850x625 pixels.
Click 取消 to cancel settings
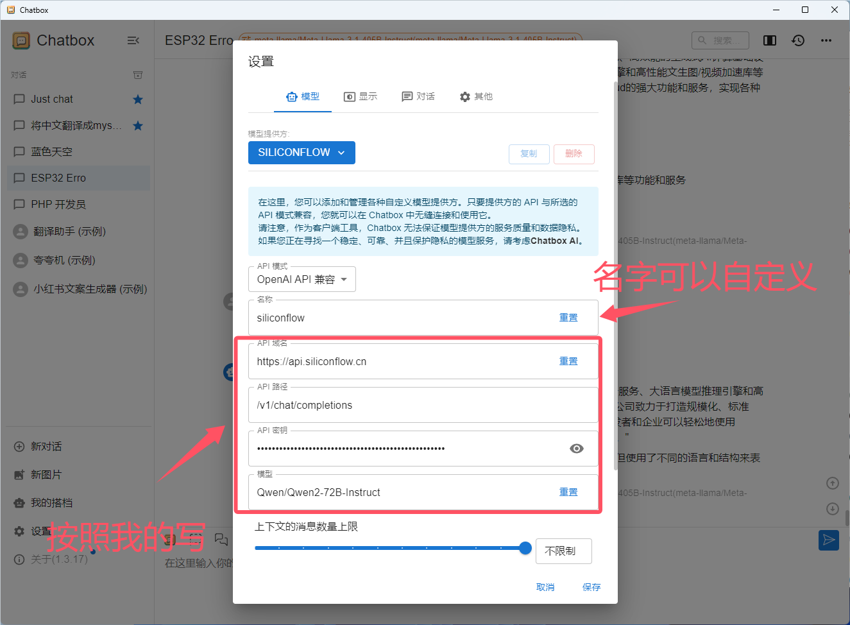pyautogui.click(x=545, y=587)
